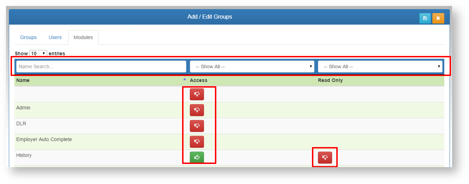Viewport: 469px width, 184px height.
Task: Toggle Access thumbs-down for Admin module
Action: coord(197,110)
